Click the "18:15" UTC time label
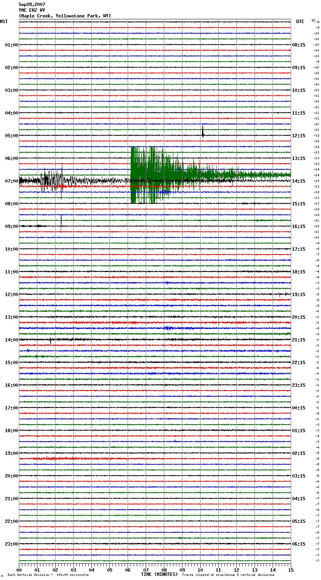 299,272
